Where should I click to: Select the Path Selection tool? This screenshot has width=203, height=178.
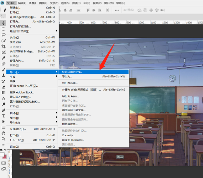pyautogui.click(x=3, y=122)
